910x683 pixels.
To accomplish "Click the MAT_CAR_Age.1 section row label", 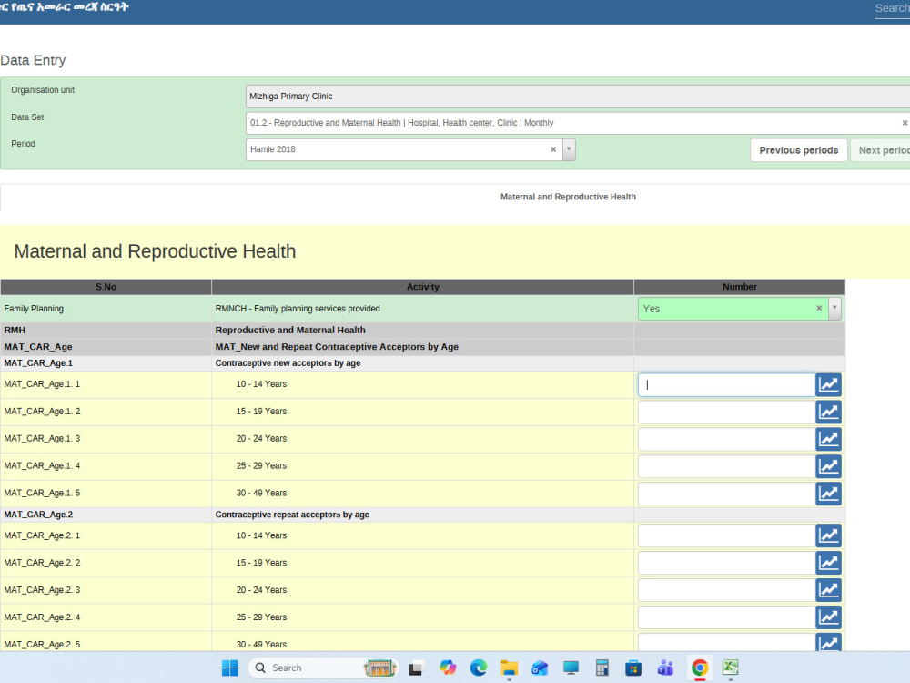I will (38, 363).
